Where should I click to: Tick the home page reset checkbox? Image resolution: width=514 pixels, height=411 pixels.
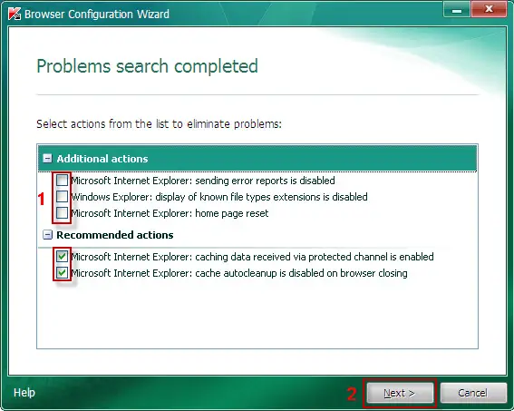point(62,213)
